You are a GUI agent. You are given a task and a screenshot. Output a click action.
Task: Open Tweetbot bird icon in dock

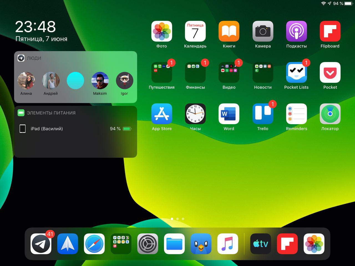pos(201,244)
